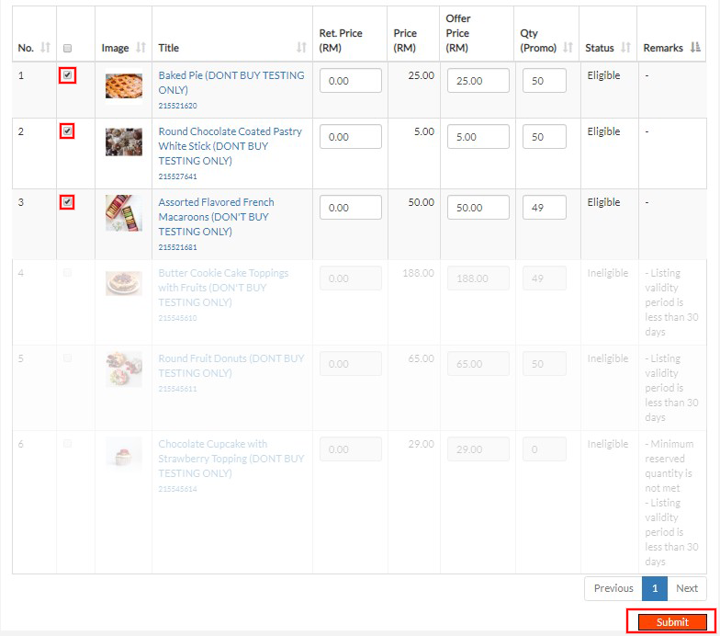Edit promo quantity for Baked Pie
The width and height of the screenshot is (720, 636).
click(x=544, y=81)
